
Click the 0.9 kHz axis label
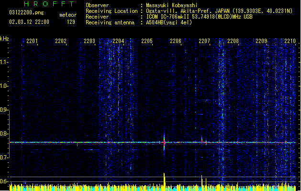click(4, 110)
